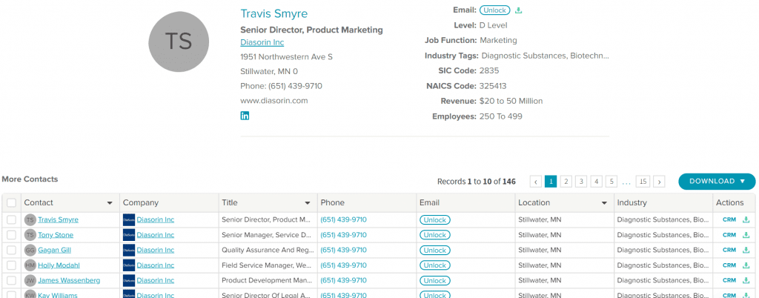Go to page 4 of records
Screen dimensions: 759x298
597,182
